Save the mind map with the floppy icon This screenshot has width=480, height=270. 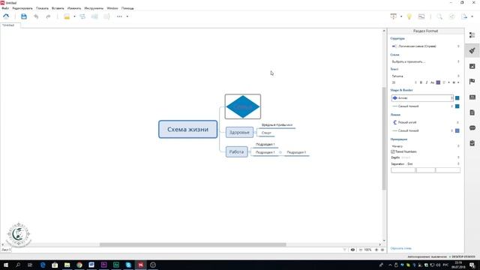click(x=24, y=16)
